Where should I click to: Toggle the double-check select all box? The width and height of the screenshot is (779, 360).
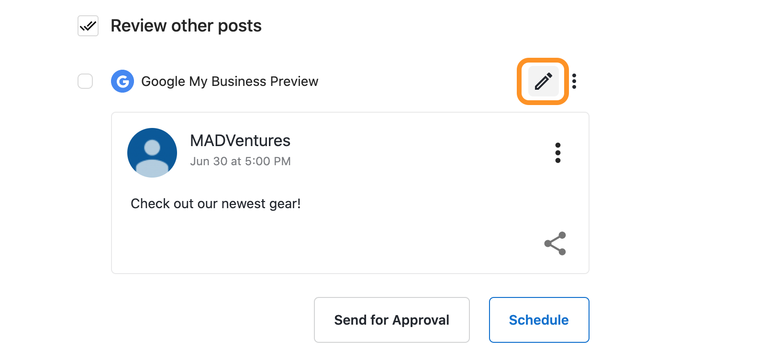click(x=88, y=26)
